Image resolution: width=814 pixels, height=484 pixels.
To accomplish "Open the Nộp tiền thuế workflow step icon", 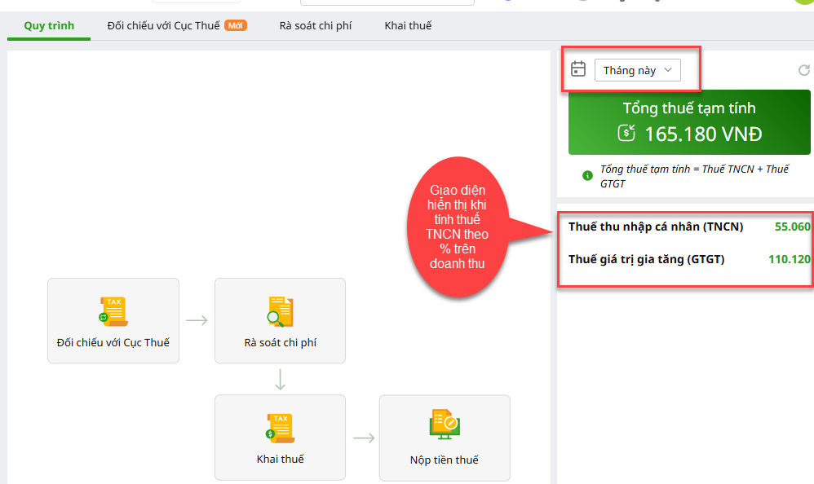I will coord(445,428).
